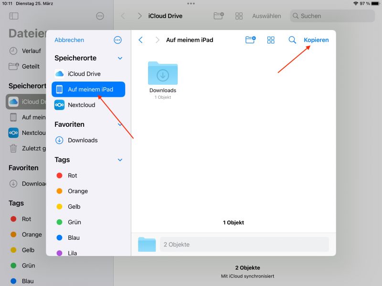
Task: Open search within the copy dialog
Action: pos(292,40)
